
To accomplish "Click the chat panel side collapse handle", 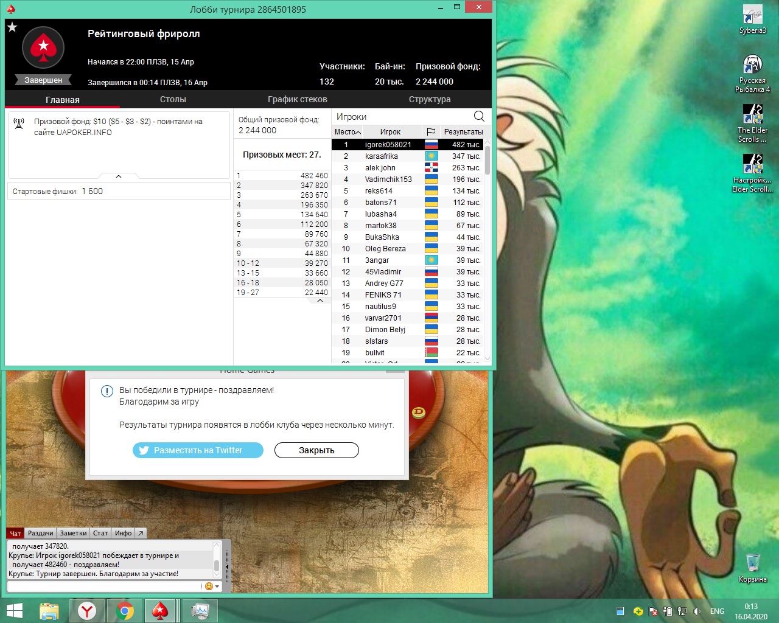I will [227, 566].
